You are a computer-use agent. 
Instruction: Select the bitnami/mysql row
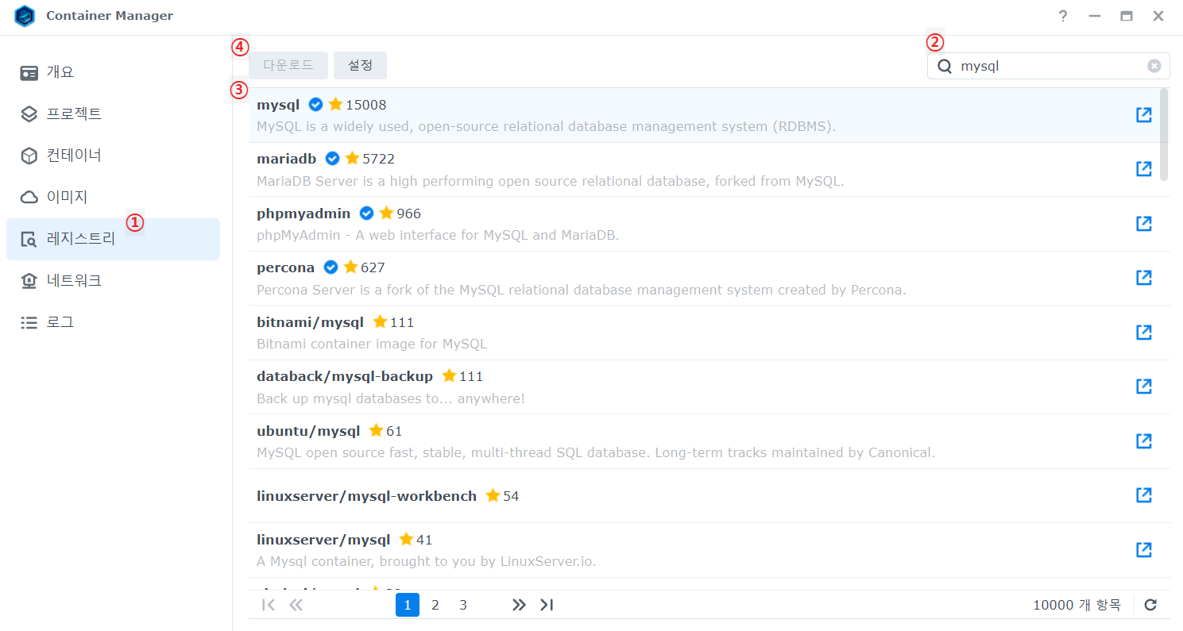click(709, 333)
